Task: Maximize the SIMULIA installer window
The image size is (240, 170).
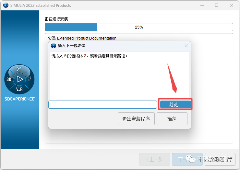Action: pos(217,6)
